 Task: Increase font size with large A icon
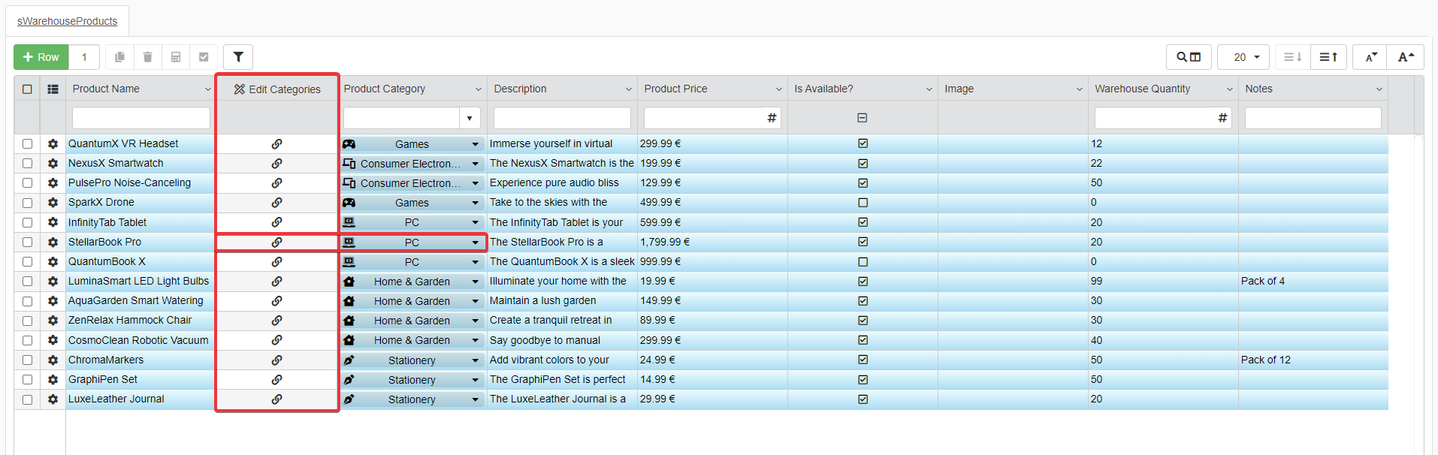tap(1405, 57)
